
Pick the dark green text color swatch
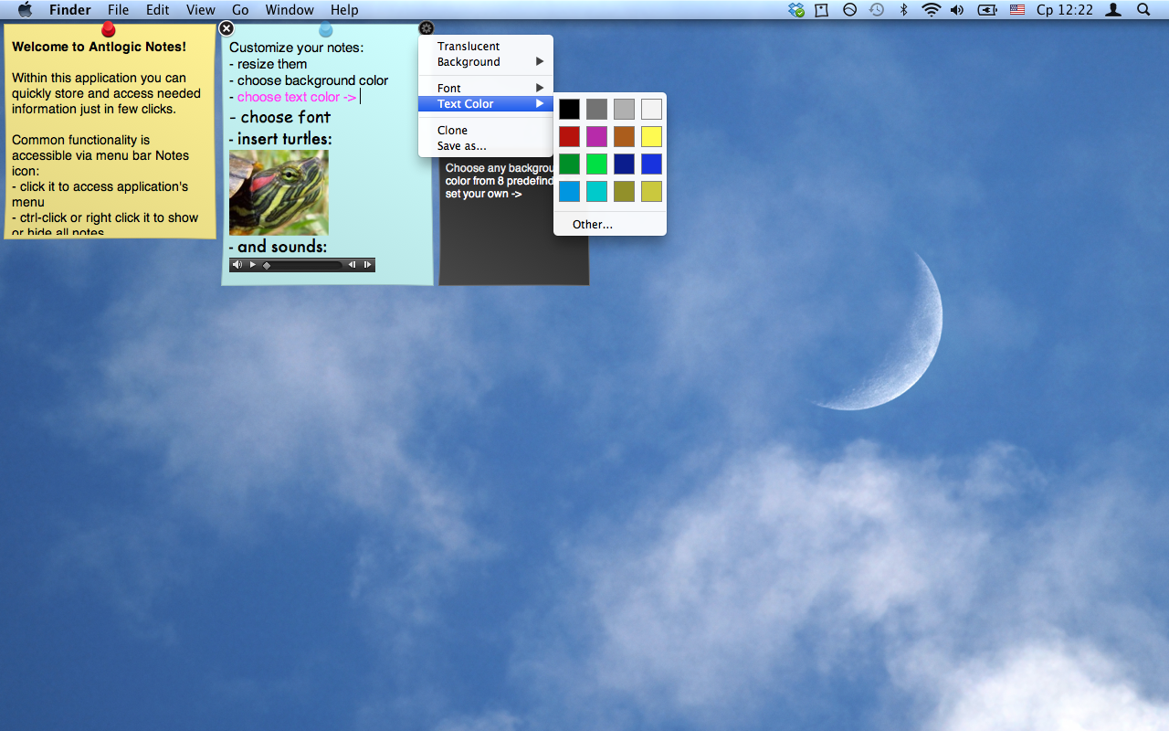click(569, 164)
